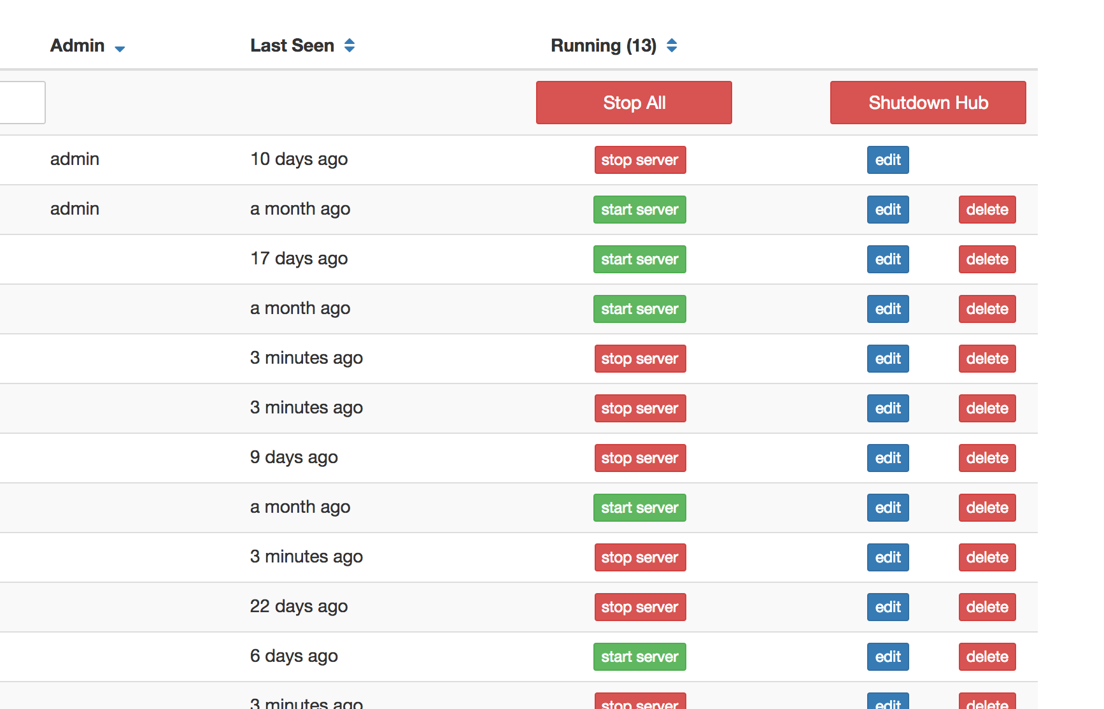The image size is (1104, 709).
Task: Edit the user seen 10 days ago
Action: point(888,160)
